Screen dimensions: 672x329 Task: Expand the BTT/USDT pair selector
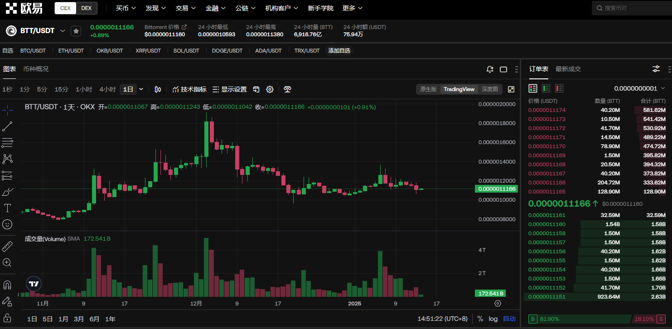point(63,31)
